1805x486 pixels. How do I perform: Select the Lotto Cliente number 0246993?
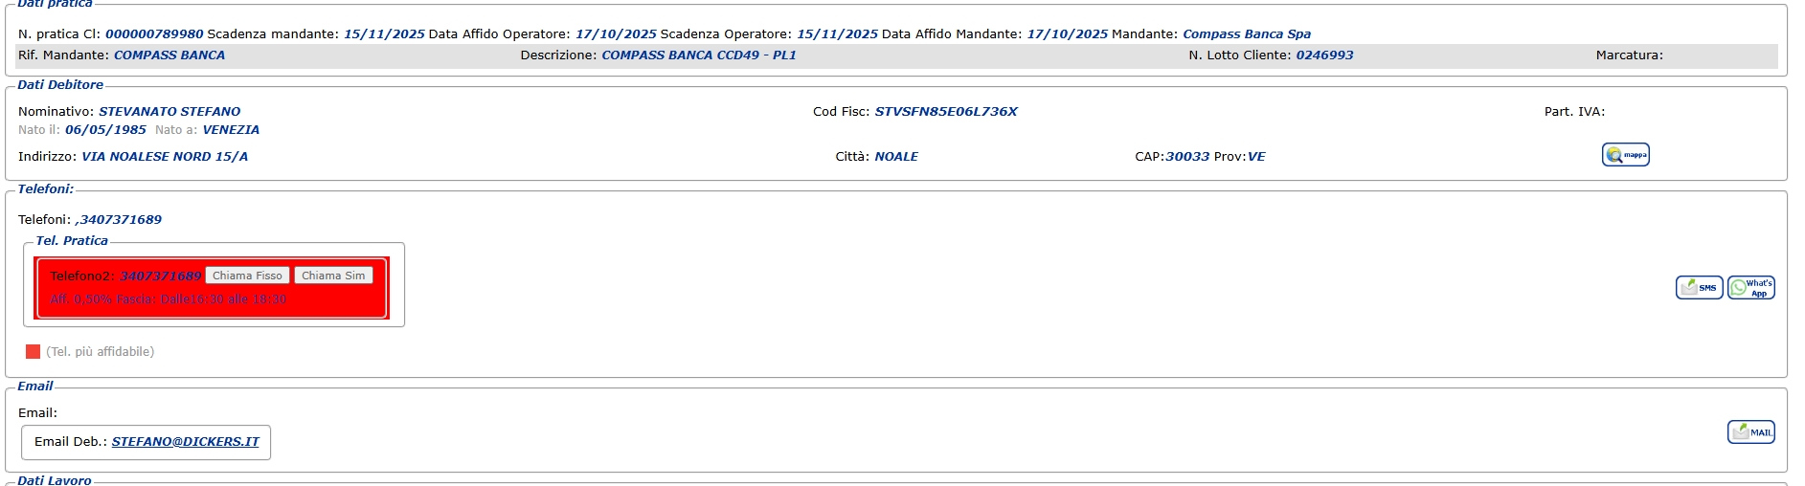coord(1324,55)
